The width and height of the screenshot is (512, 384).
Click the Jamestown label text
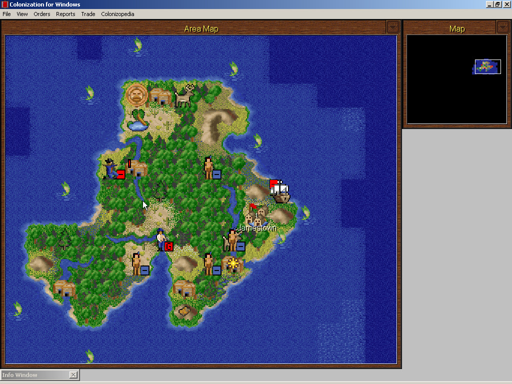[257, 228]
